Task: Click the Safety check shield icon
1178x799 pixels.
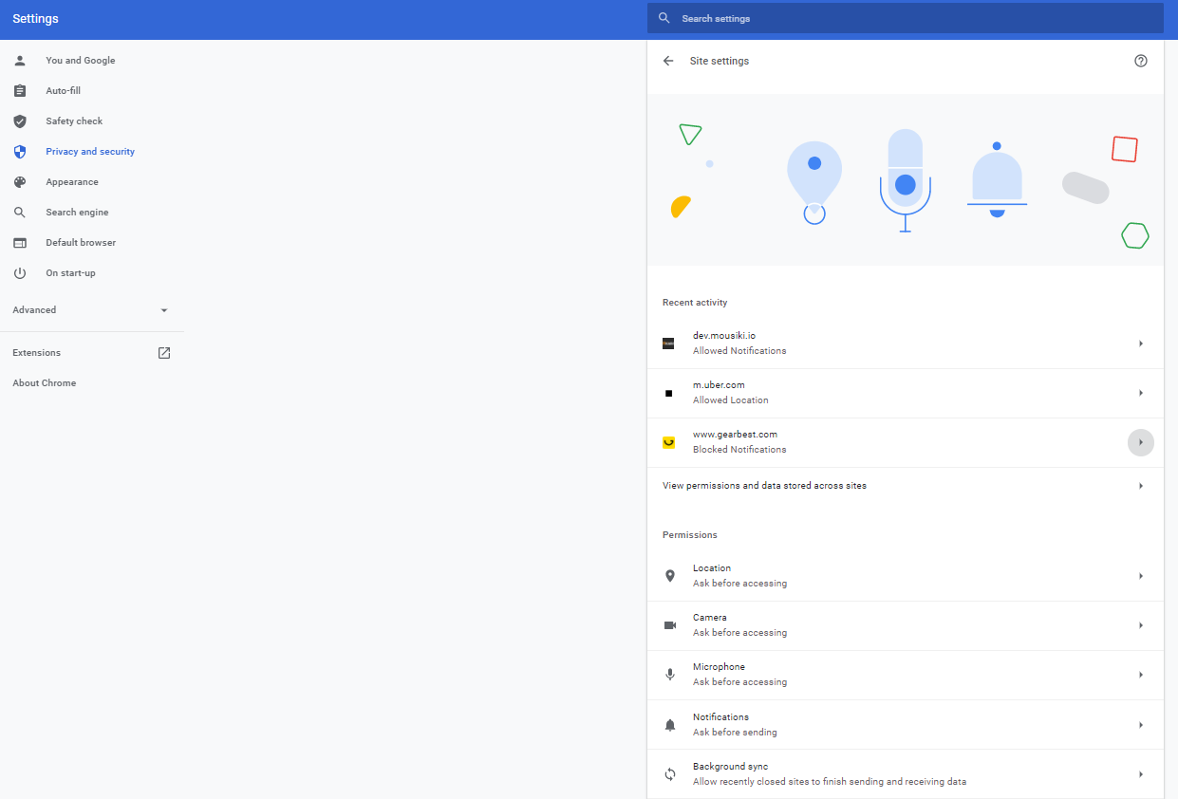Action: 20,121
